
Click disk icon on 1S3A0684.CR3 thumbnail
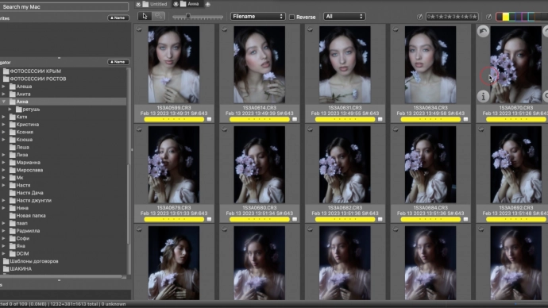pos(396,129)
